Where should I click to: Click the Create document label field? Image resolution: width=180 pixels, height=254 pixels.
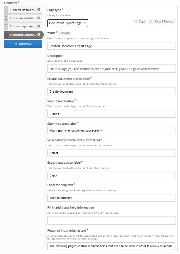coord(111,91)
